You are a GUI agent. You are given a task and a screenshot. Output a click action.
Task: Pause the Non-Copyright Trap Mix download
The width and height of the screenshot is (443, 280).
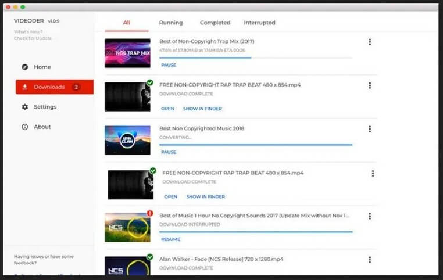(169, 65)
